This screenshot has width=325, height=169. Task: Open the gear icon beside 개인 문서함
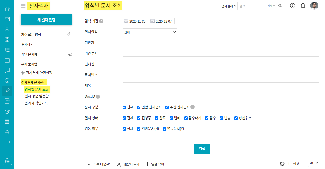pos(70,54)
